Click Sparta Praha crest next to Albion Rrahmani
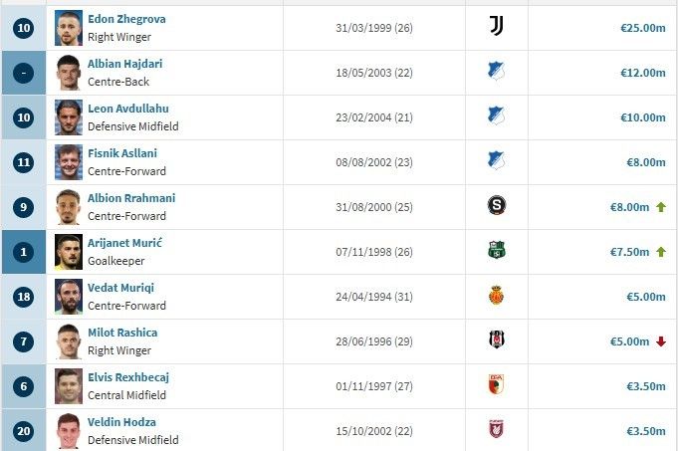The height and width of the screenshot is (451, 678). point(496,206)
